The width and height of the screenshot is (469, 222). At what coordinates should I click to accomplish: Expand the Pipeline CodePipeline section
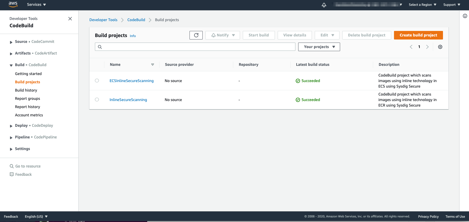tap(11, 137)
